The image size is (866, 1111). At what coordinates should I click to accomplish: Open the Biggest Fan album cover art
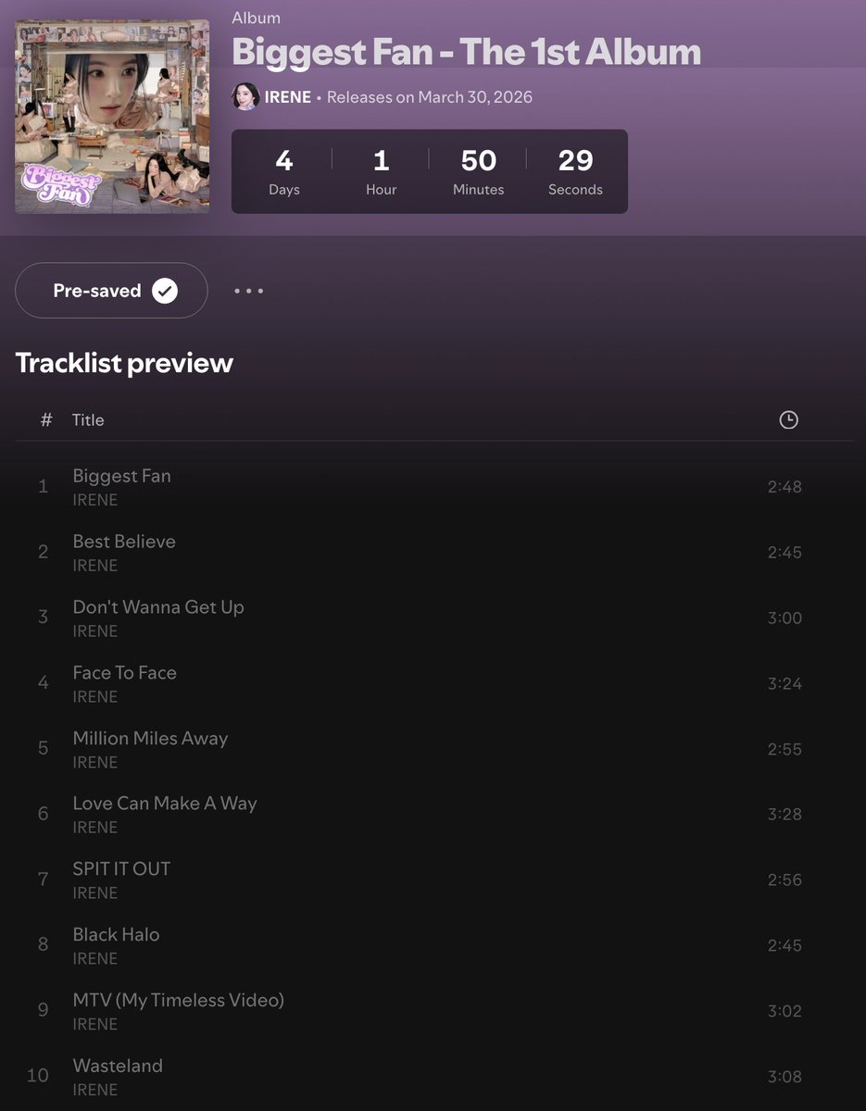[112, 116]
